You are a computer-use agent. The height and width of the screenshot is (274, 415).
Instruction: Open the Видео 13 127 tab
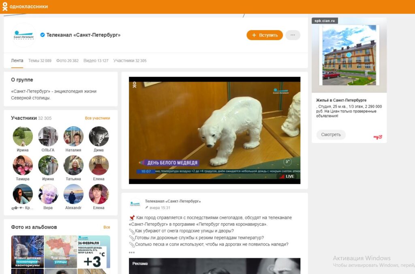tap(96, 60)
